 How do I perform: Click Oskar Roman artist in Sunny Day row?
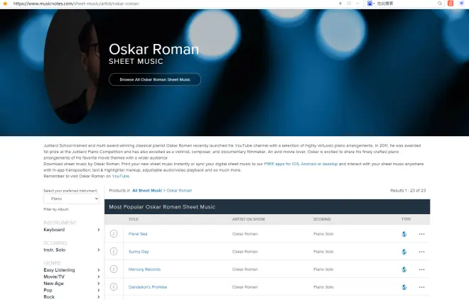245,252
